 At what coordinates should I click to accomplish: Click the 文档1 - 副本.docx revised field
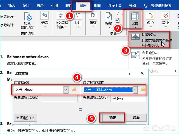pos(108,90)
